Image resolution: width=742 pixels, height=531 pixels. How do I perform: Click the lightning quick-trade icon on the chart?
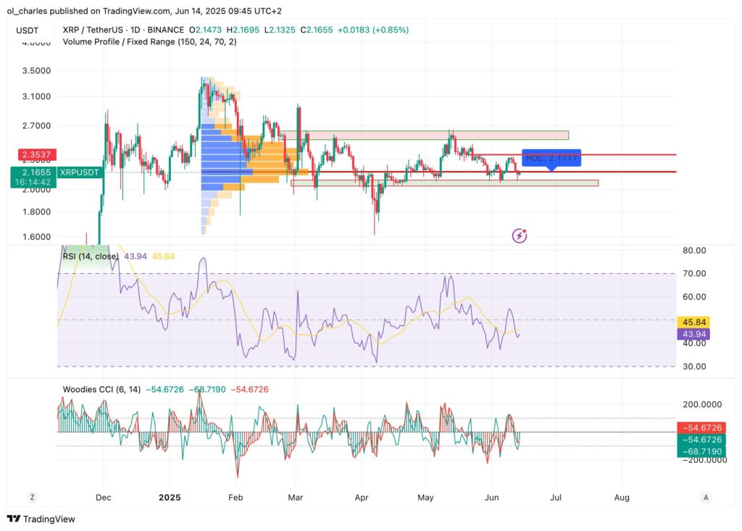click(519, 235)
